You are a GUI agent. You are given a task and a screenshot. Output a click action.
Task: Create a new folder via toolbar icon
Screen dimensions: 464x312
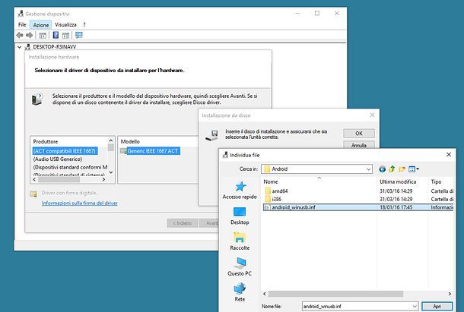pos(402,169)
